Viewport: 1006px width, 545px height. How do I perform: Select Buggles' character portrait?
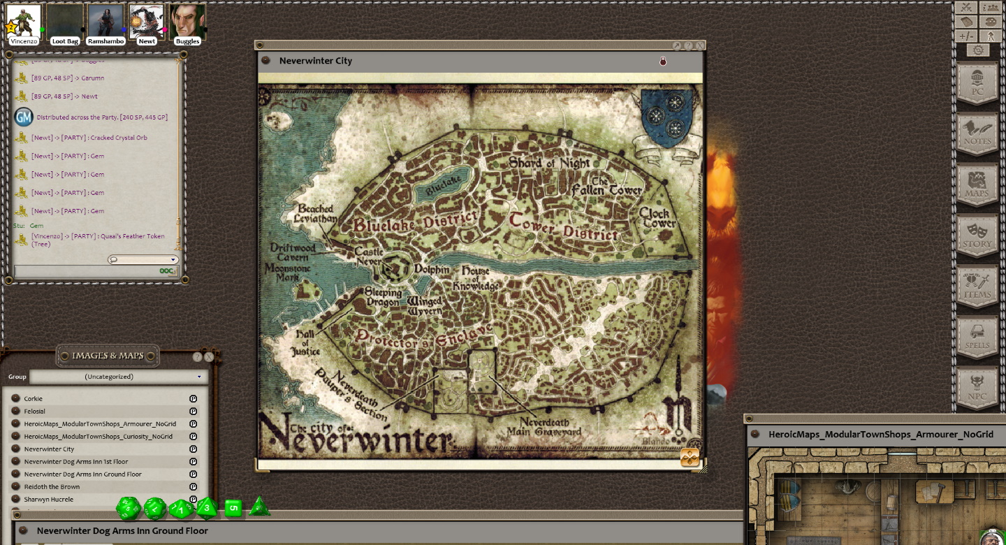187,21
